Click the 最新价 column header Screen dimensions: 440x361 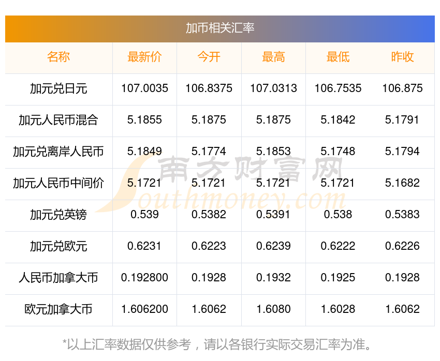click(144, 57)
